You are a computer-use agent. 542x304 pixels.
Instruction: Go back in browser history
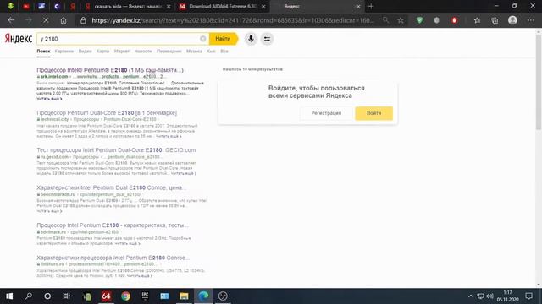[11, 20]
